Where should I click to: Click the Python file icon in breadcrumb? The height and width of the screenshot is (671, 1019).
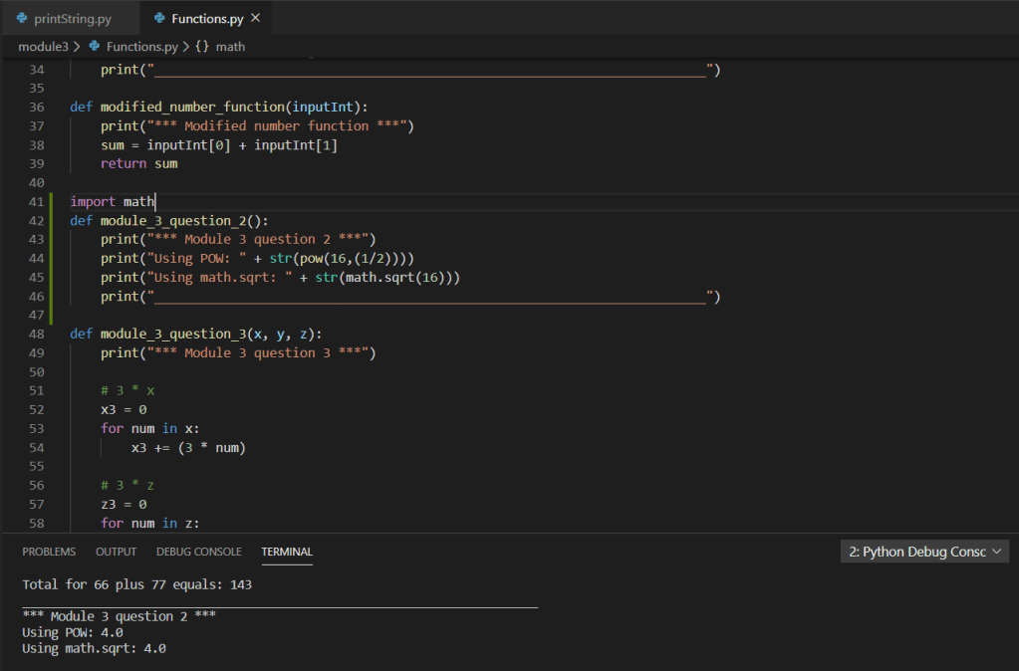click(x=95, y=47)
